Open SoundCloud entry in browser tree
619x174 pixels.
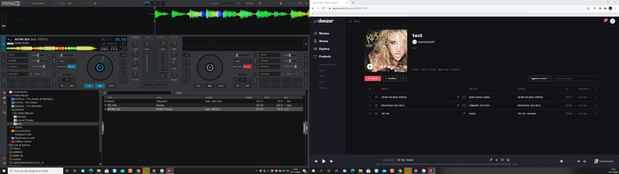(x=22, y=131)
